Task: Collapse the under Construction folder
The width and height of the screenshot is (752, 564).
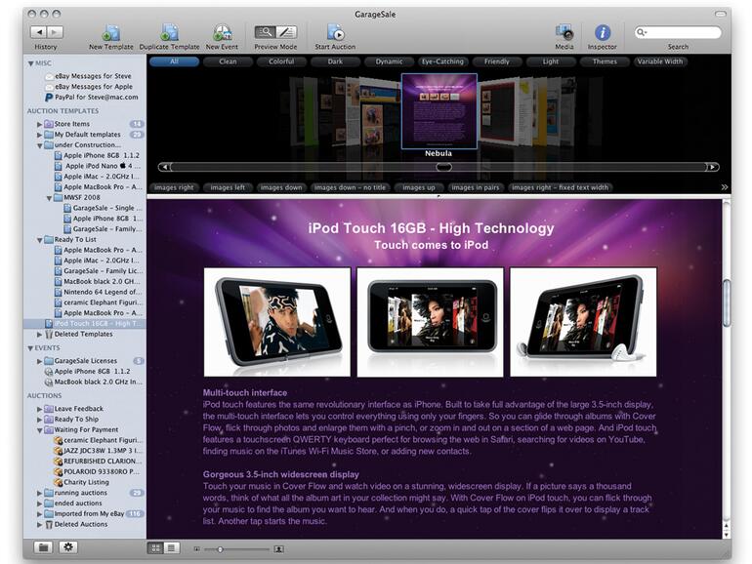Action: 40,145
